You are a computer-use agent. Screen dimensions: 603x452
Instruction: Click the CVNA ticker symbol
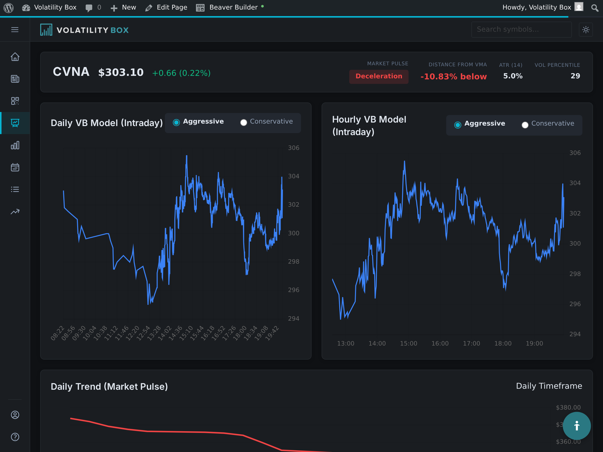pos(71,72)
